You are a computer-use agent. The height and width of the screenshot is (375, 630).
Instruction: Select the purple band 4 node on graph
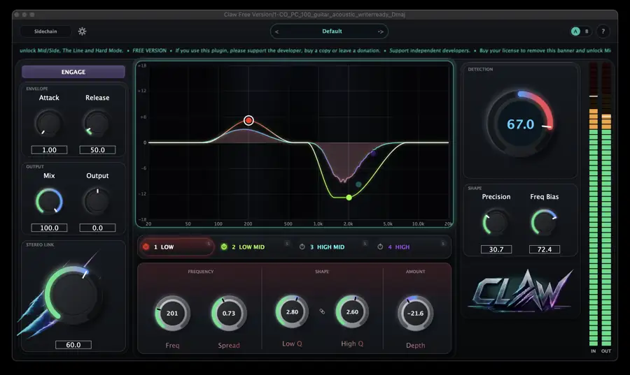click(x=373, y=153)
